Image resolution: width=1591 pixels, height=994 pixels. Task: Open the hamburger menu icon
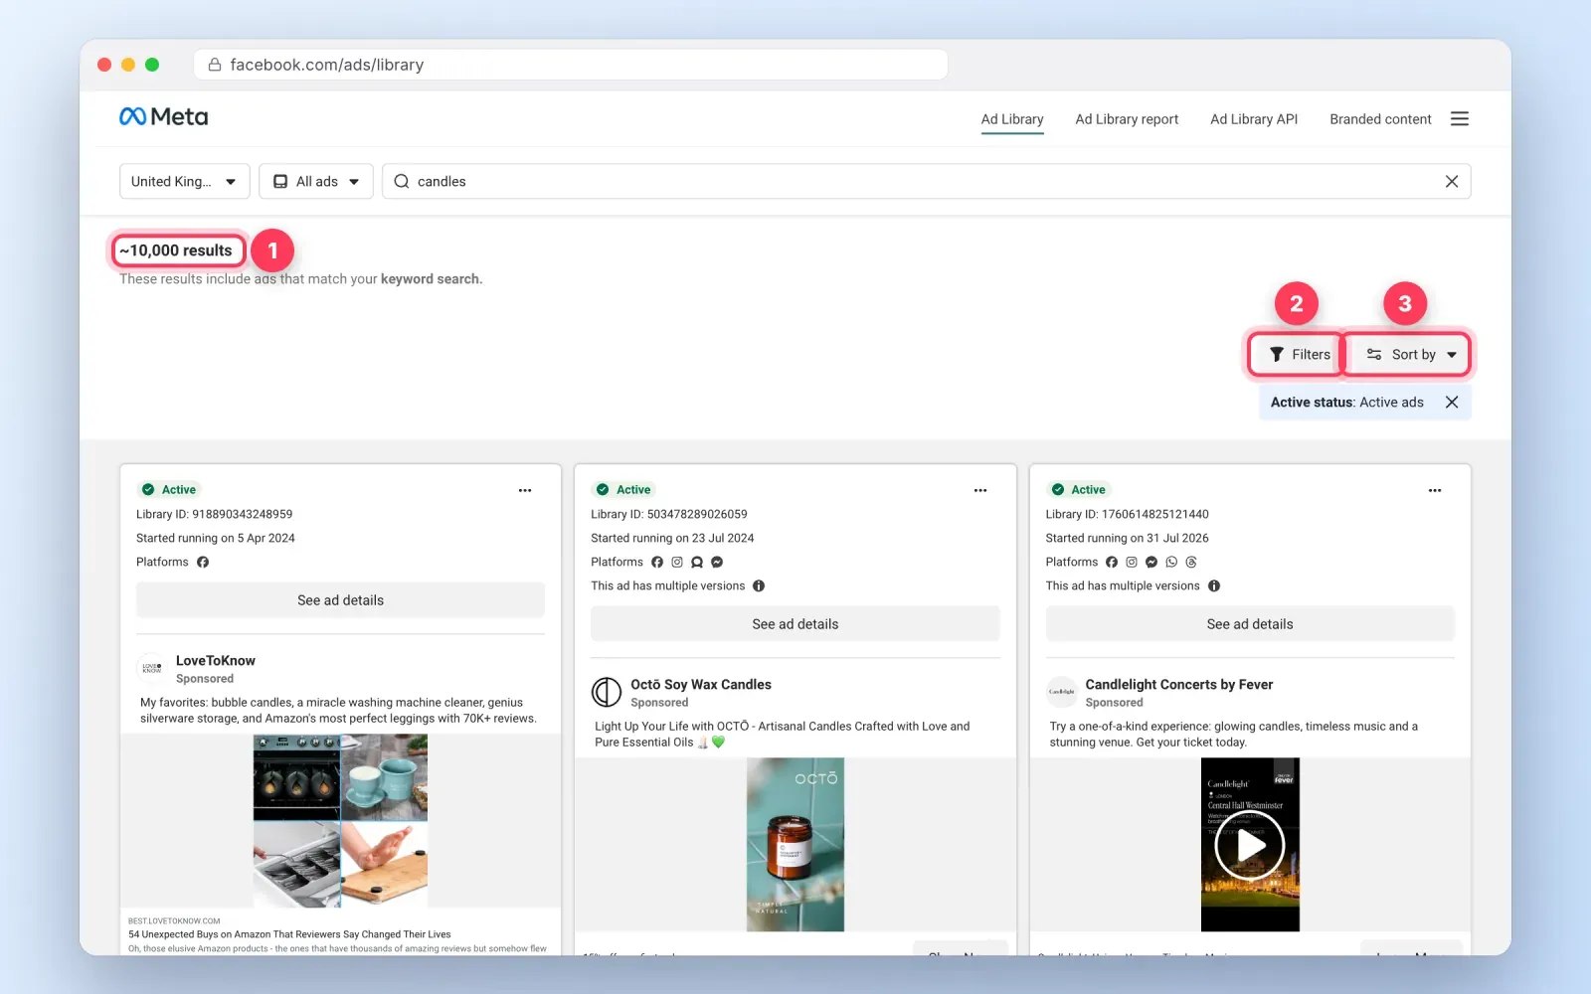tap(1459, 118)
